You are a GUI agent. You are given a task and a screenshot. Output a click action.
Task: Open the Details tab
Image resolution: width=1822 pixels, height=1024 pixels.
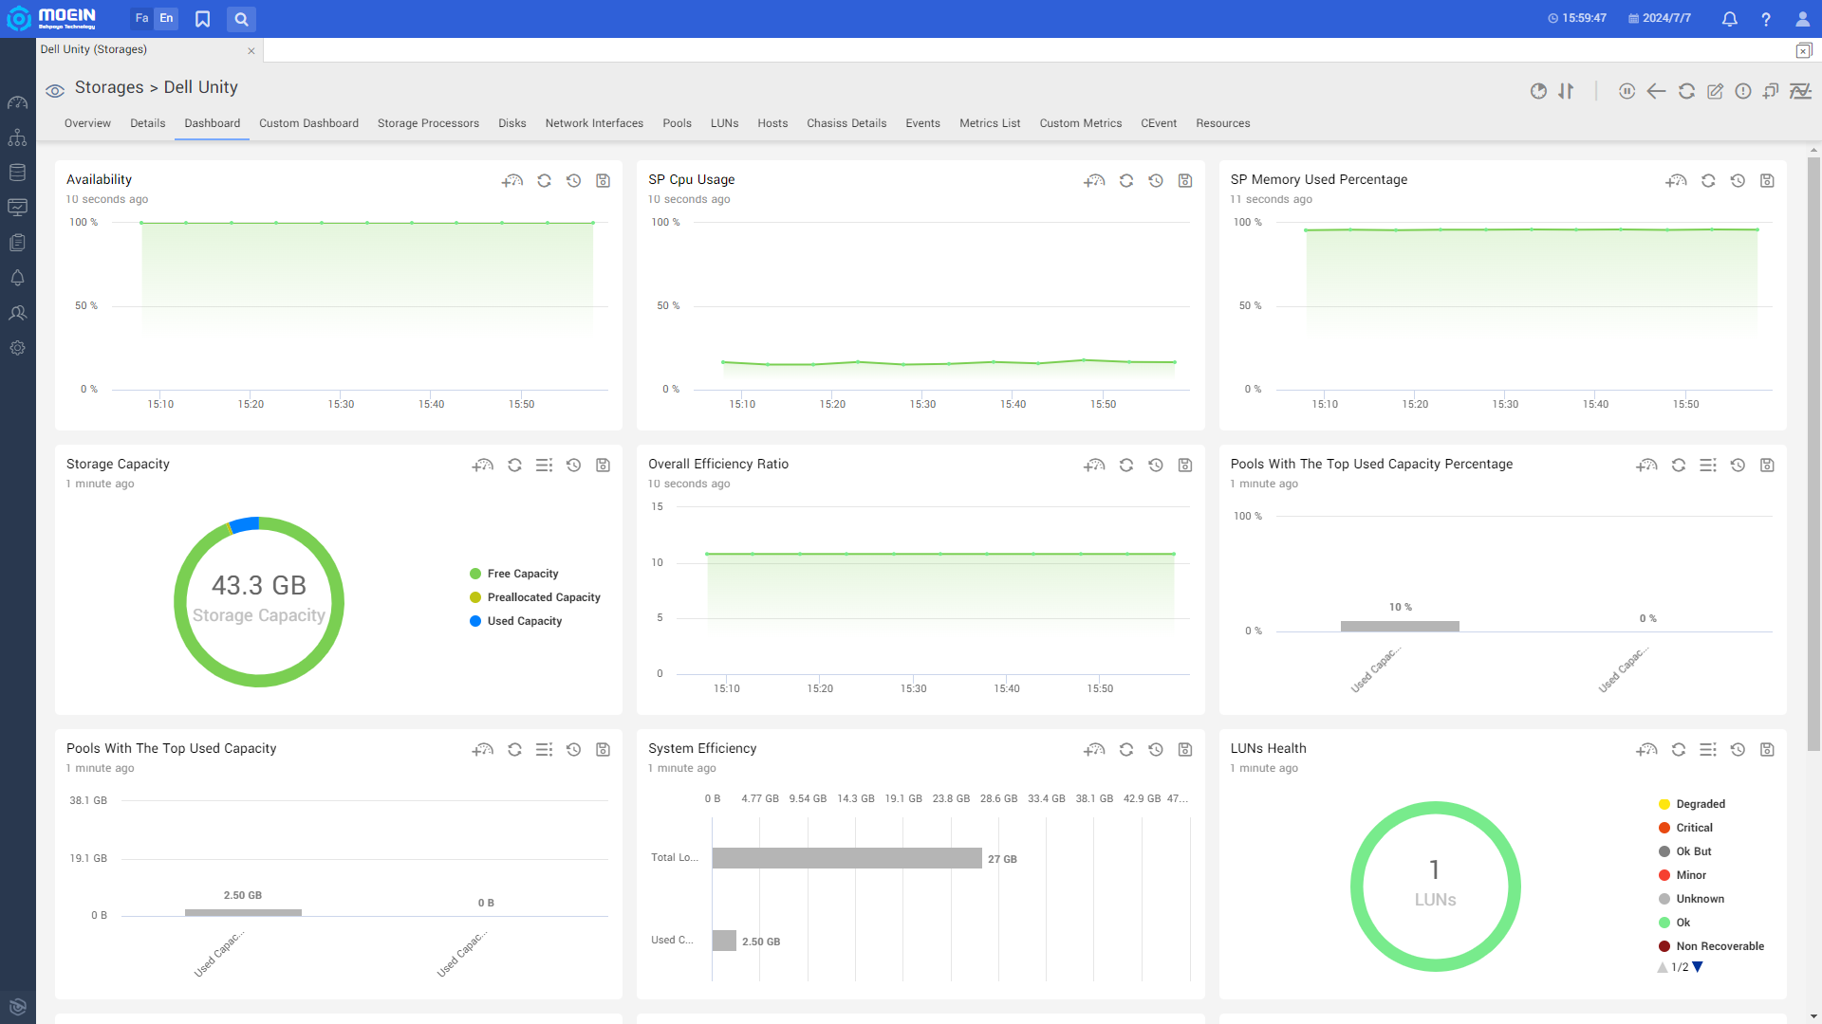[x=147, y=123]
